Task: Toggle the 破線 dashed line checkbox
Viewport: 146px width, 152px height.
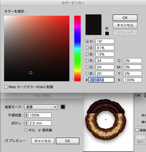Action: 137,130
